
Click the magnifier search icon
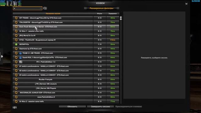tap(45, 8)
